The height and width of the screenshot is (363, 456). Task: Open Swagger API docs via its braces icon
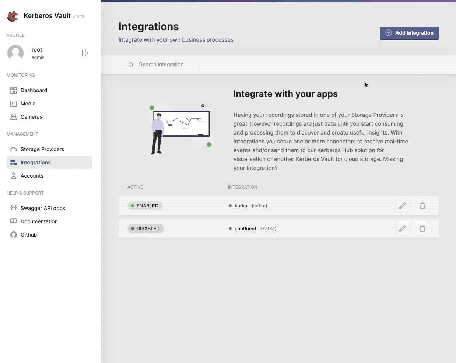(x=14, y=208)
